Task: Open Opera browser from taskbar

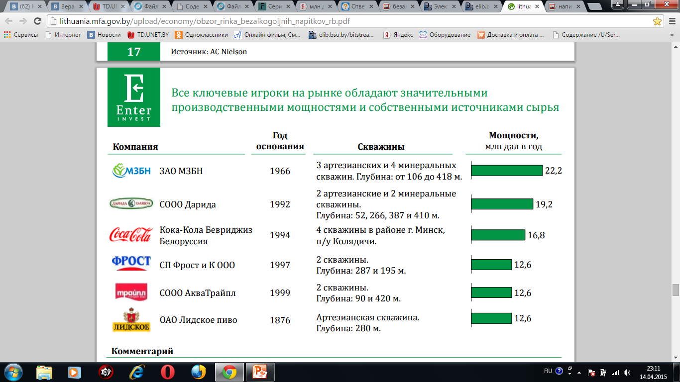Action: click(x=167, y=372)
